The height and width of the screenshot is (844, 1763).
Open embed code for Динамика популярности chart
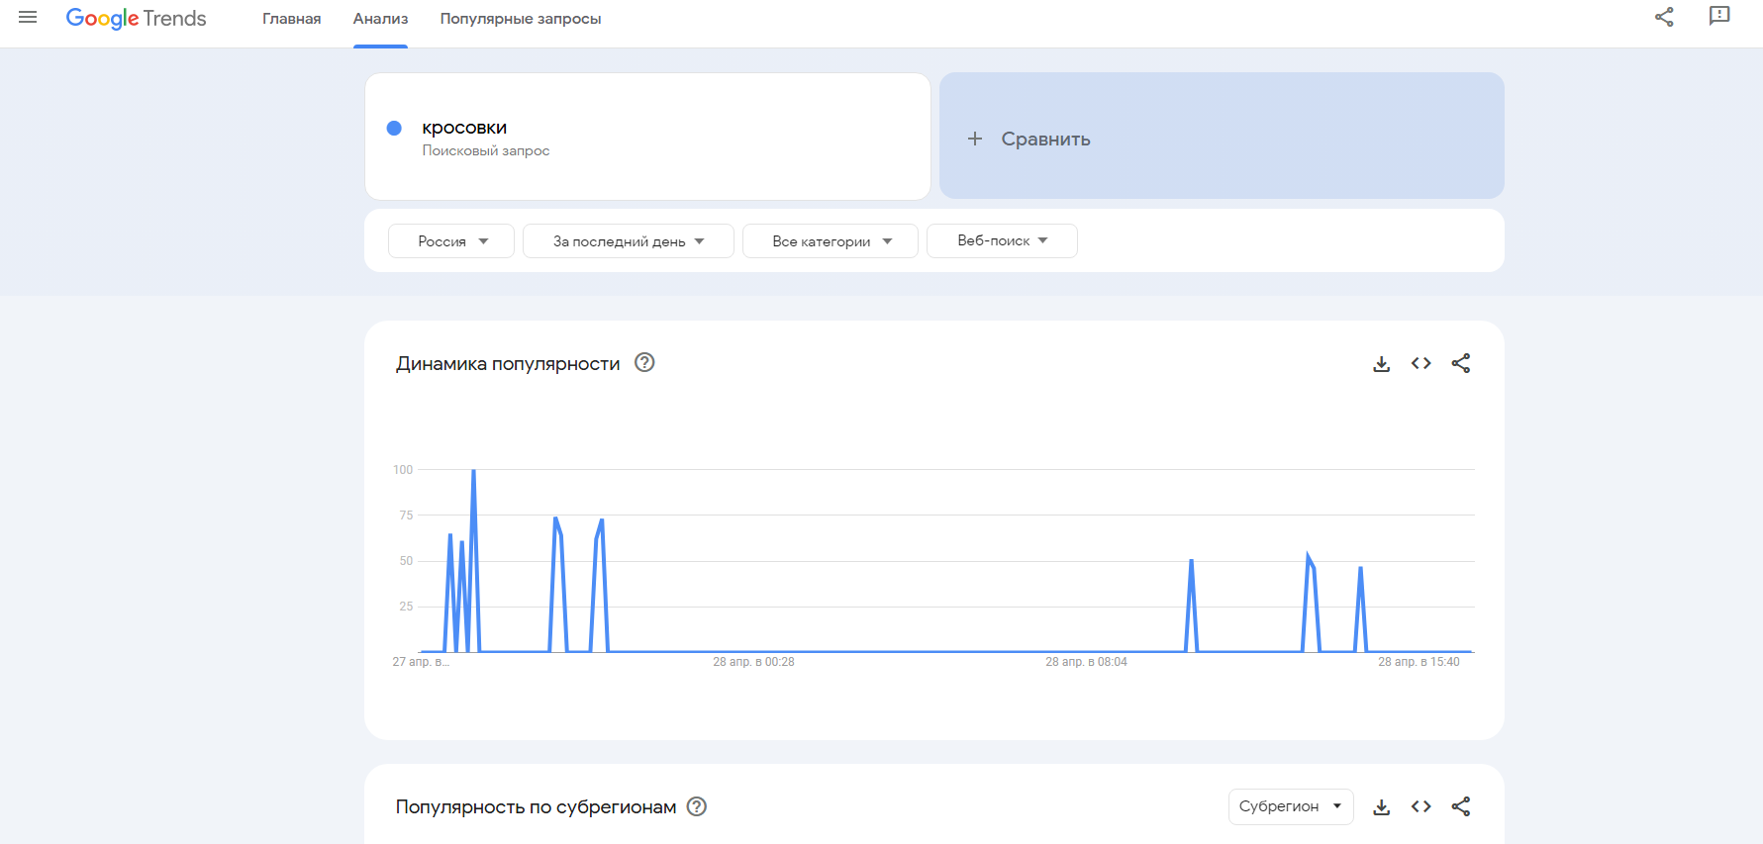pos(1420,363)
